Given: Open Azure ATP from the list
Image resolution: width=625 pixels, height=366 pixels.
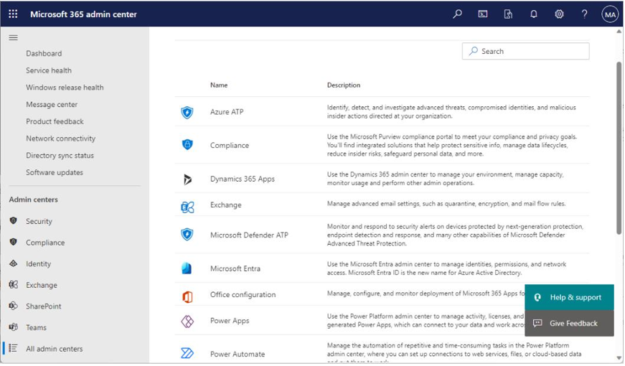Looking at the screenshot, I should point(227,112).
